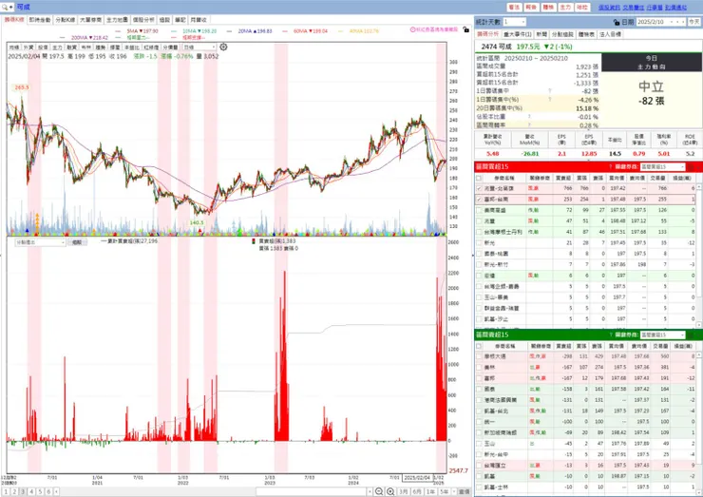Screen dimensions: 703x497
Task: Zoom out the chart with the minus magnifier
Action: pos(379,491)
